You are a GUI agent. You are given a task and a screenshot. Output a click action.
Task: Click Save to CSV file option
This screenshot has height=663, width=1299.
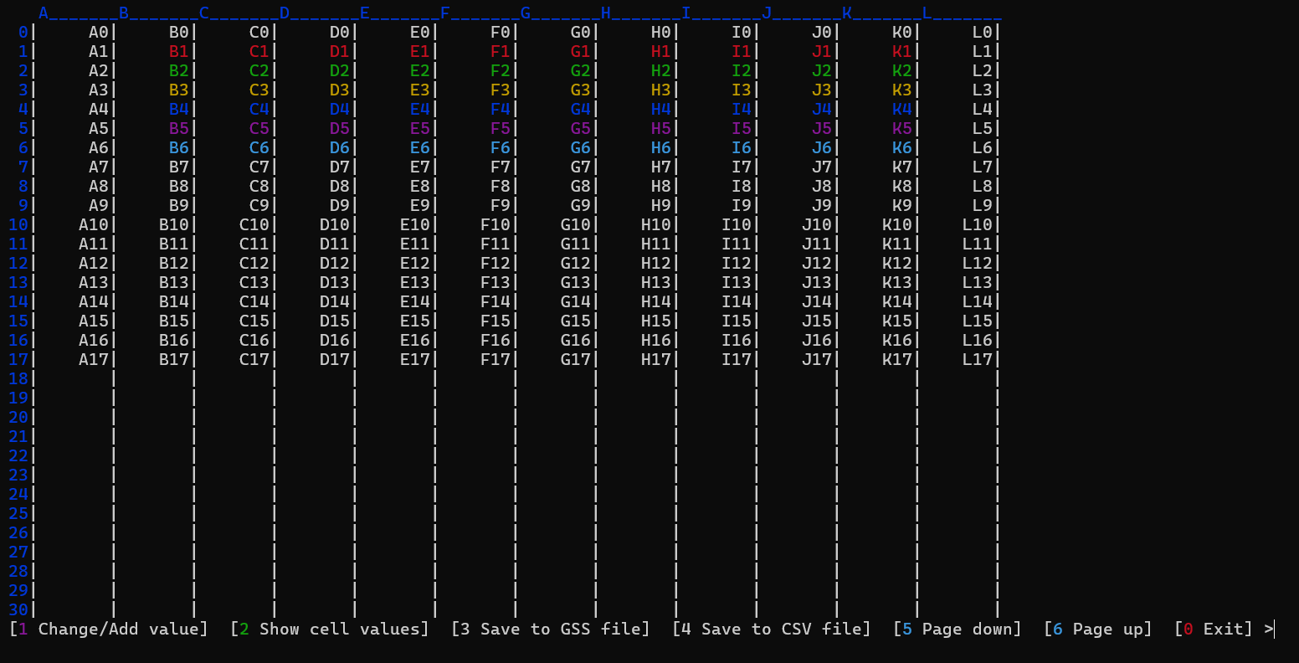(772, 629)
